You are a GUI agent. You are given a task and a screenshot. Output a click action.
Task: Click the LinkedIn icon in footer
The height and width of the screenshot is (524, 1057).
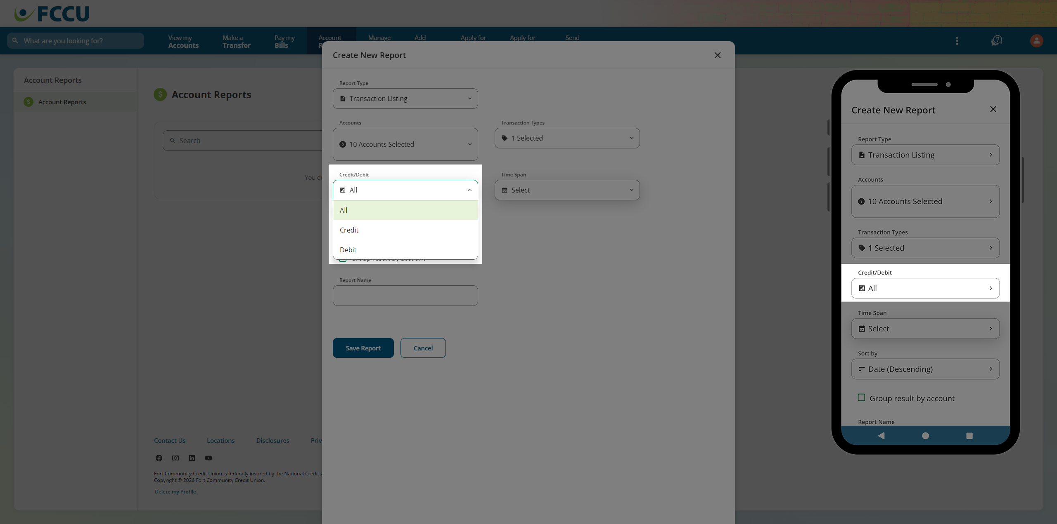192,458
